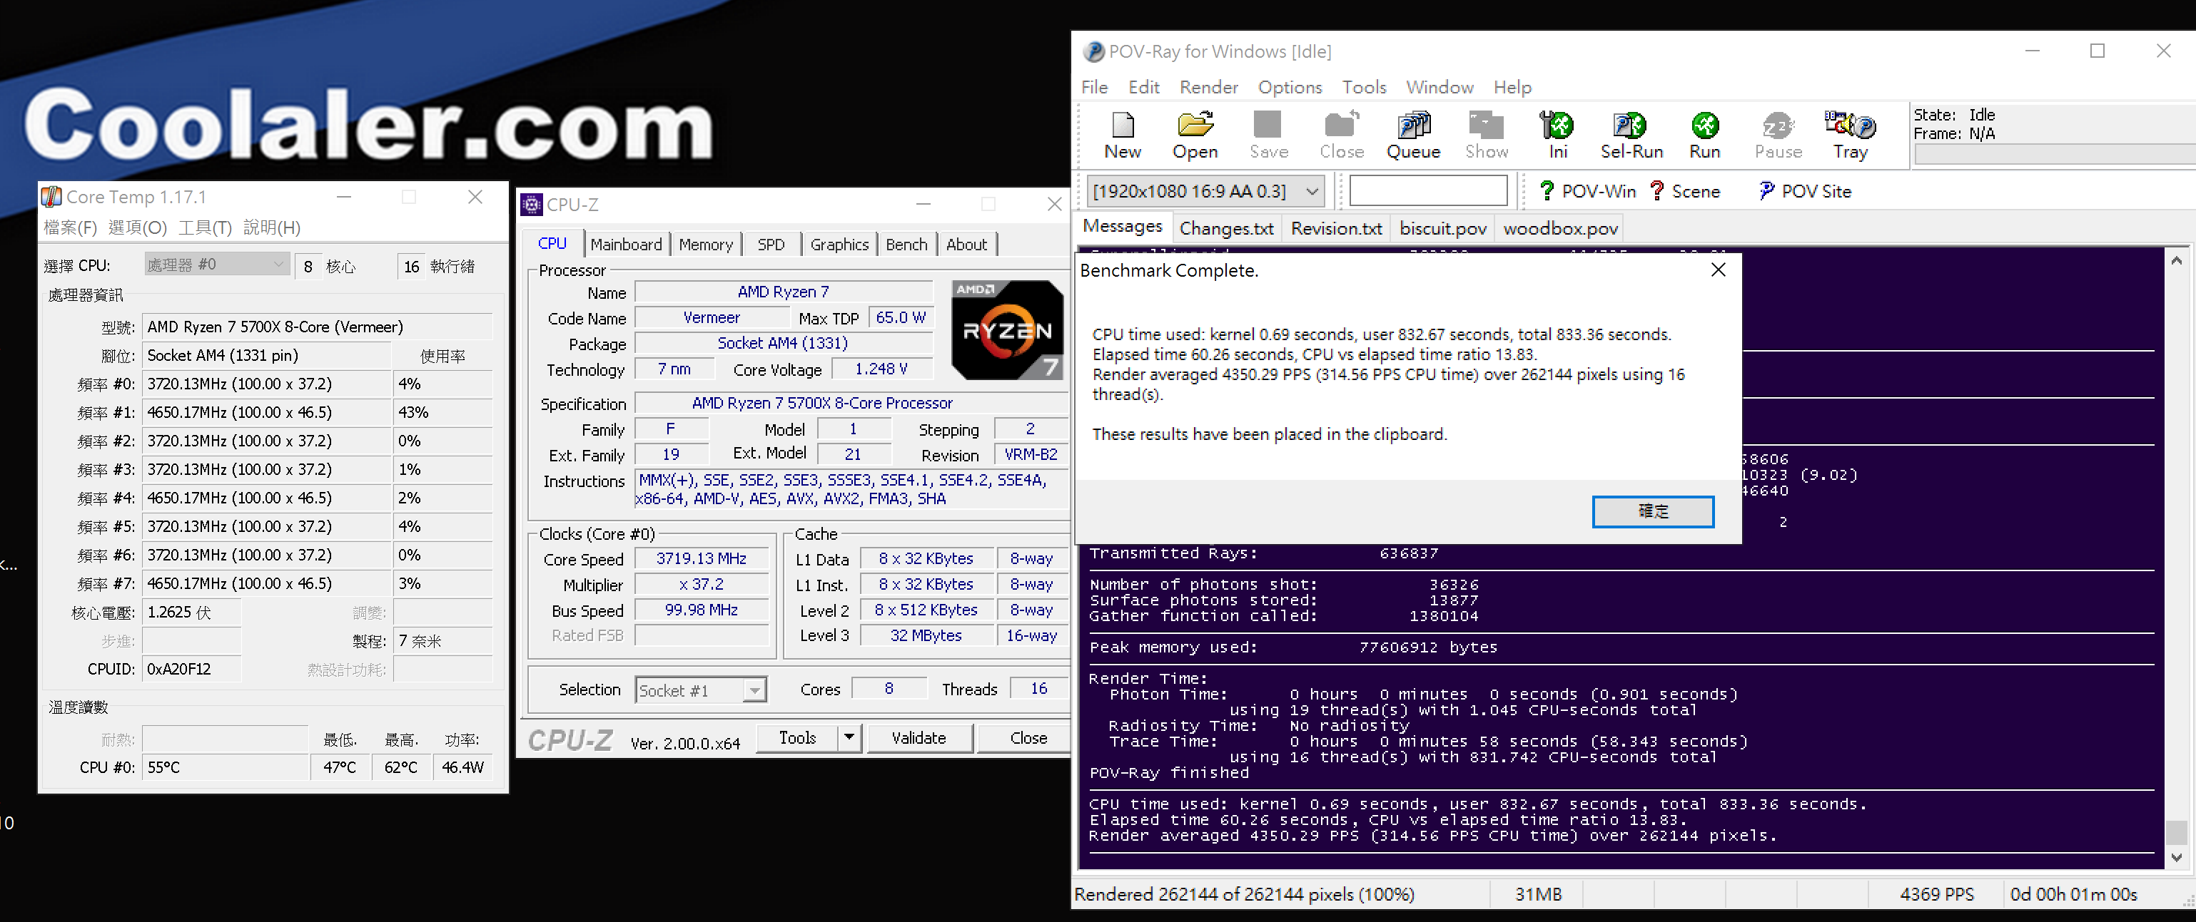Open the Changes.txt tab
Screen dimensions: 2196x922
click(1226, 228)
